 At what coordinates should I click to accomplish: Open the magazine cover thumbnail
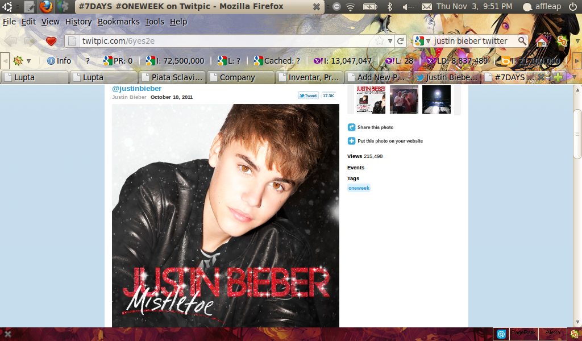pyautogui.click(x=371, y=99)
